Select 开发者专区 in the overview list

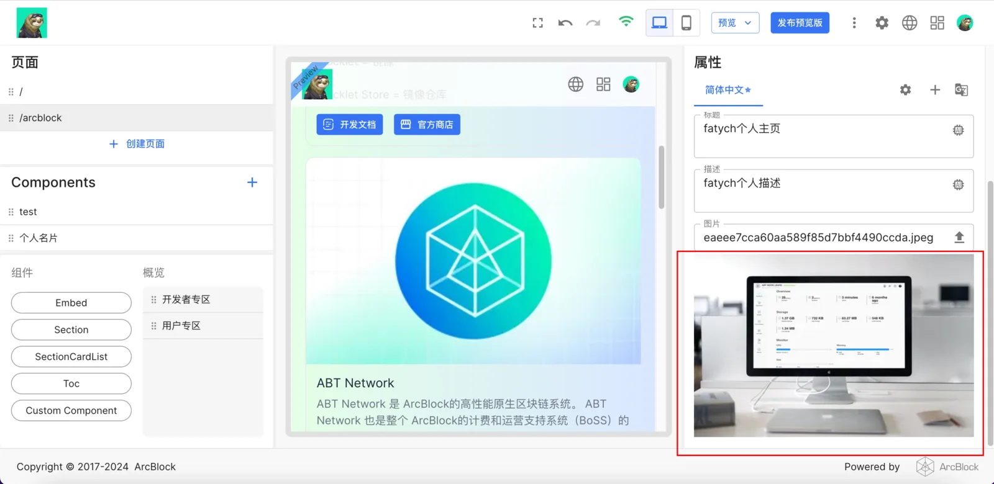[x=203, y=300]
